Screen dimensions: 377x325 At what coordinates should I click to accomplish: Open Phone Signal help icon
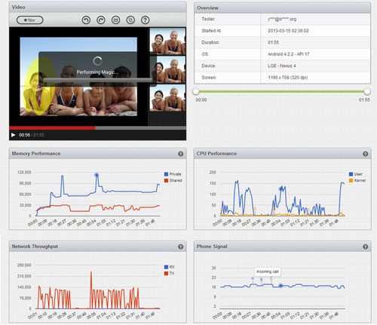[x=366, y=247]
